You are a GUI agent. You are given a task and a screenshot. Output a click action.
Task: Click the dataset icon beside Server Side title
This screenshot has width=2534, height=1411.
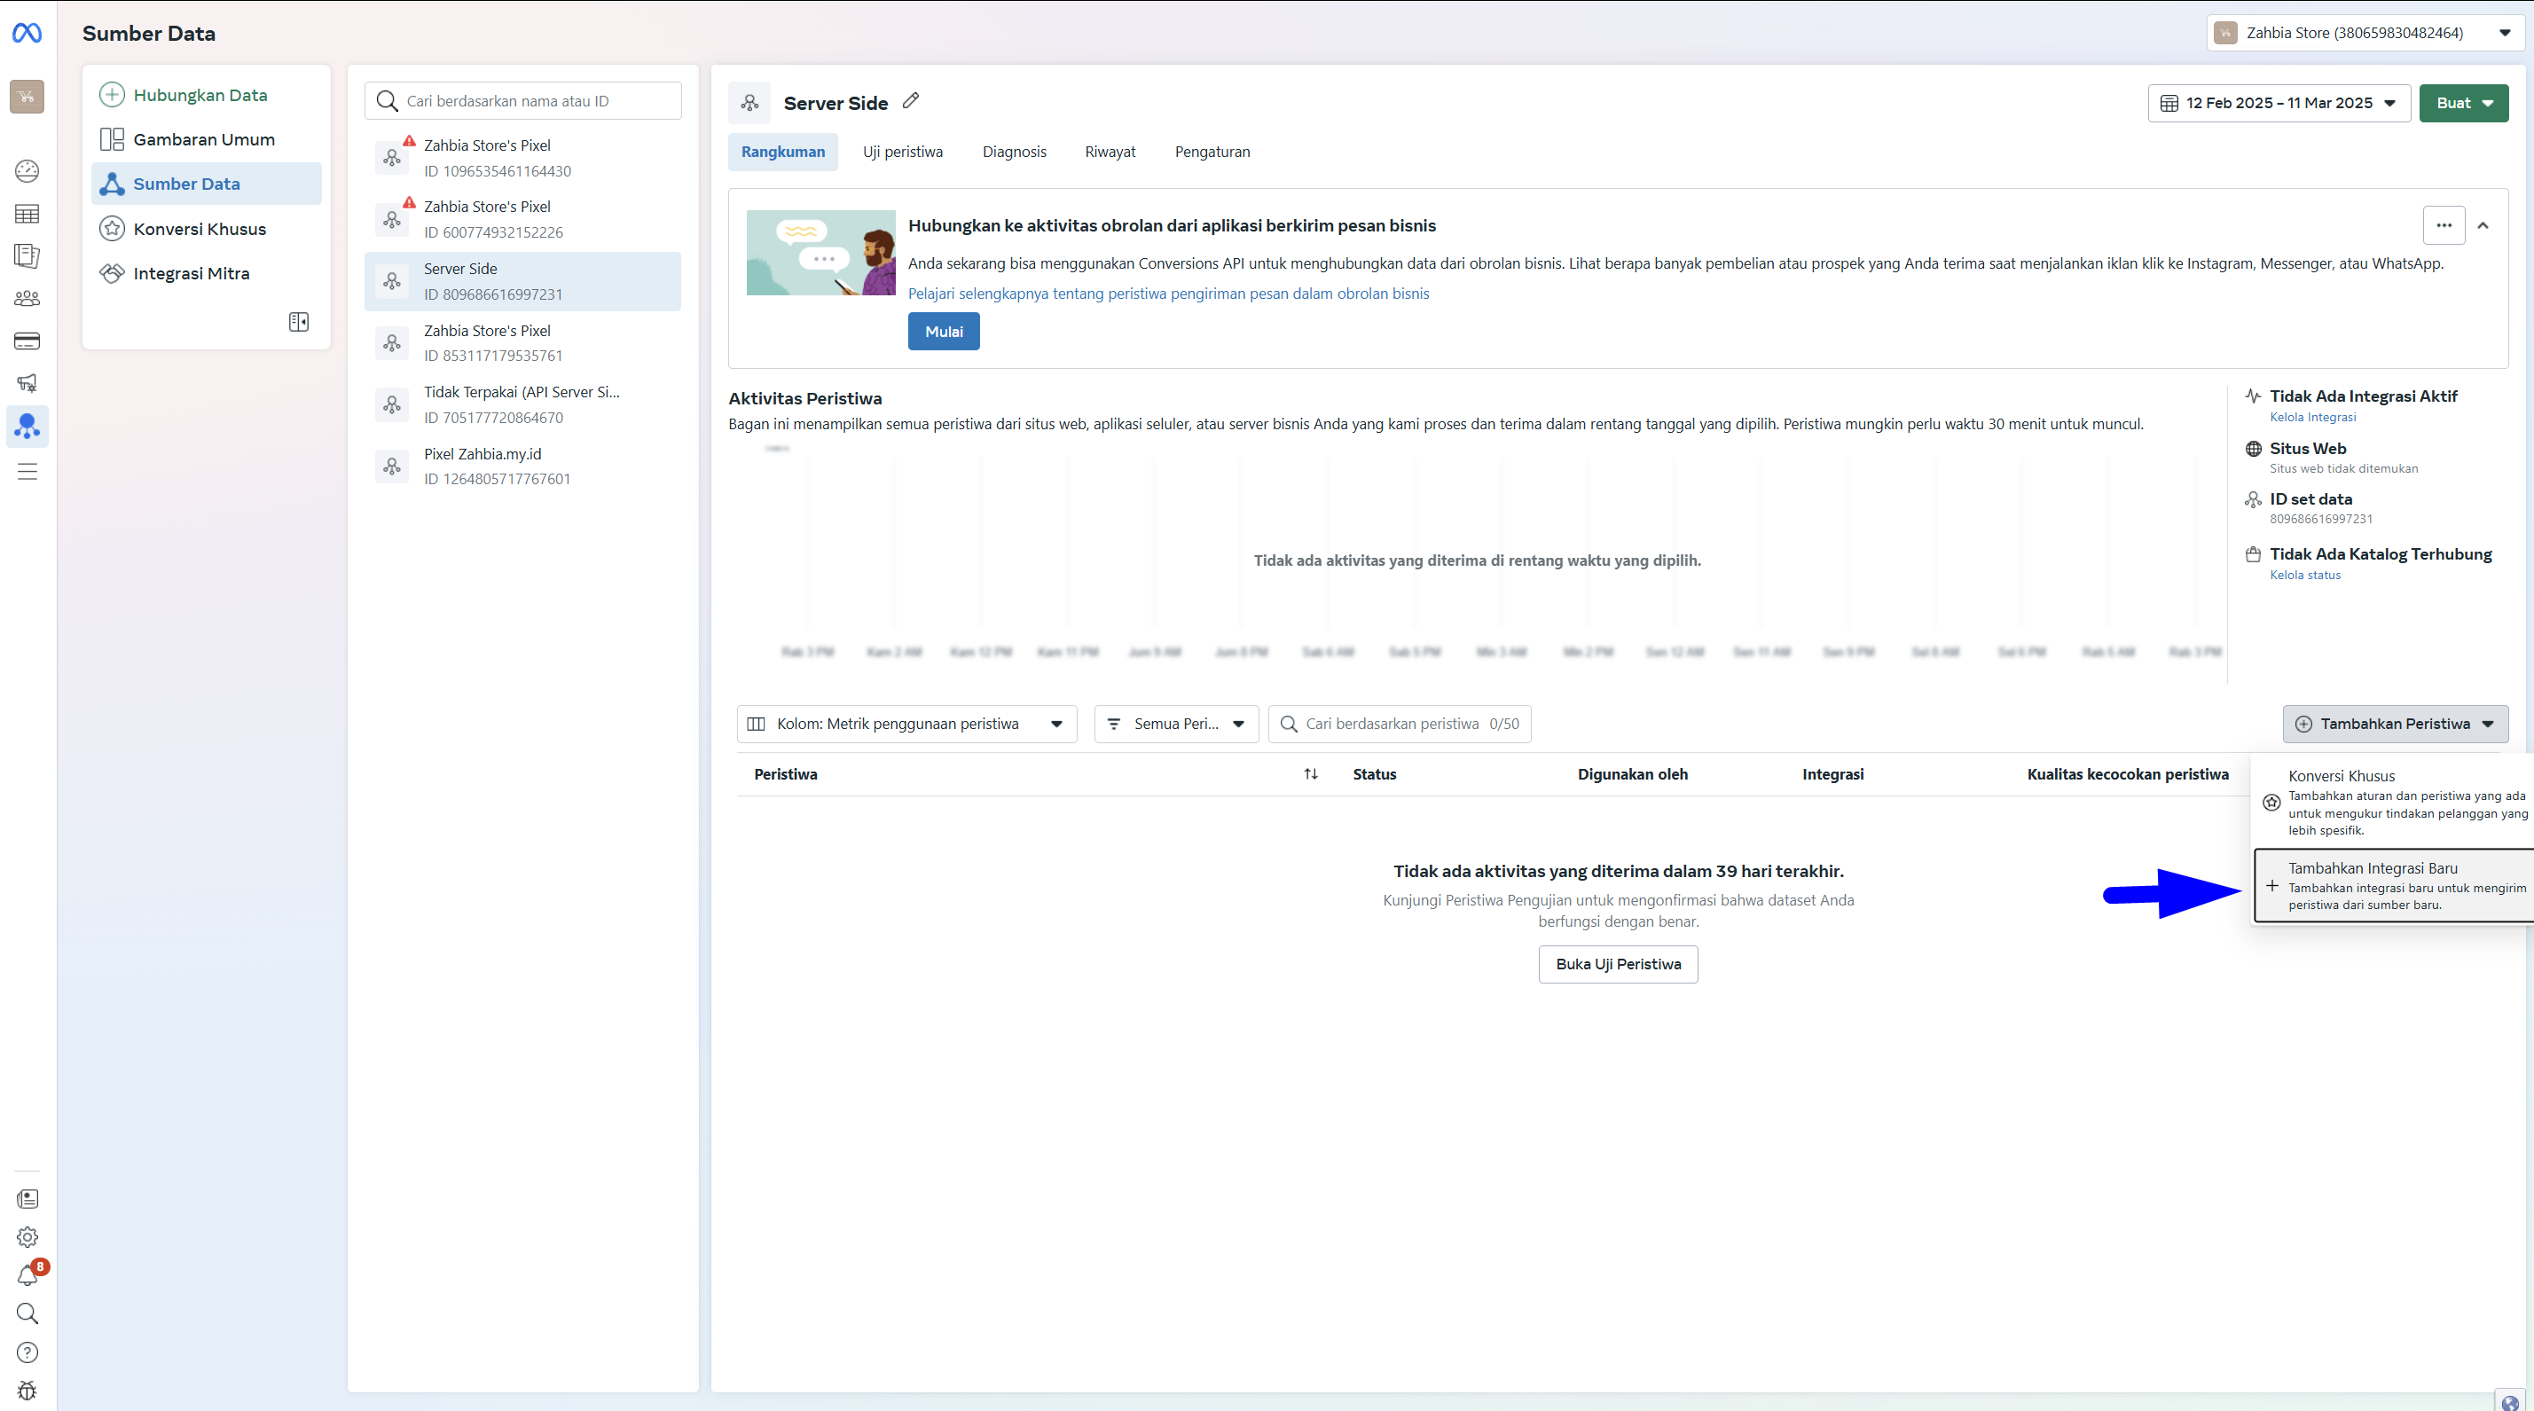[749, 102]
